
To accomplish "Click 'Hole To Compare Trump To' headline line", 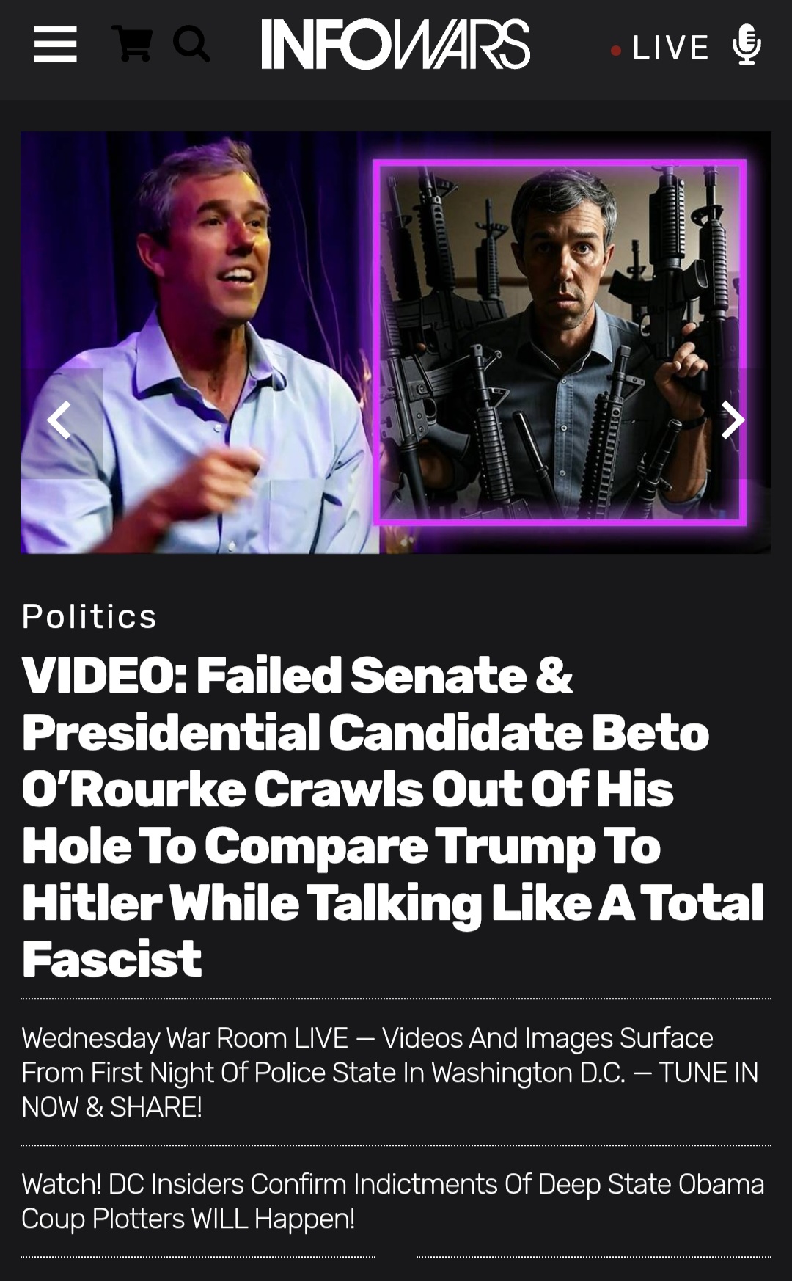I will pyautogui.click(x=341, y=845).
